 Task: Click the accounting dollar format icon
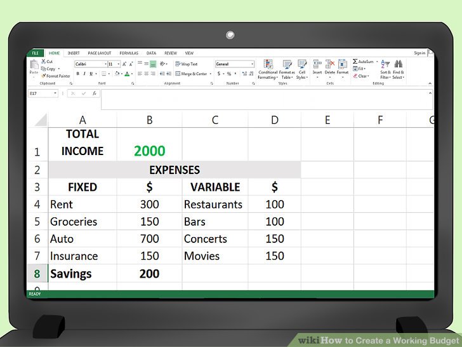(219, 74)
